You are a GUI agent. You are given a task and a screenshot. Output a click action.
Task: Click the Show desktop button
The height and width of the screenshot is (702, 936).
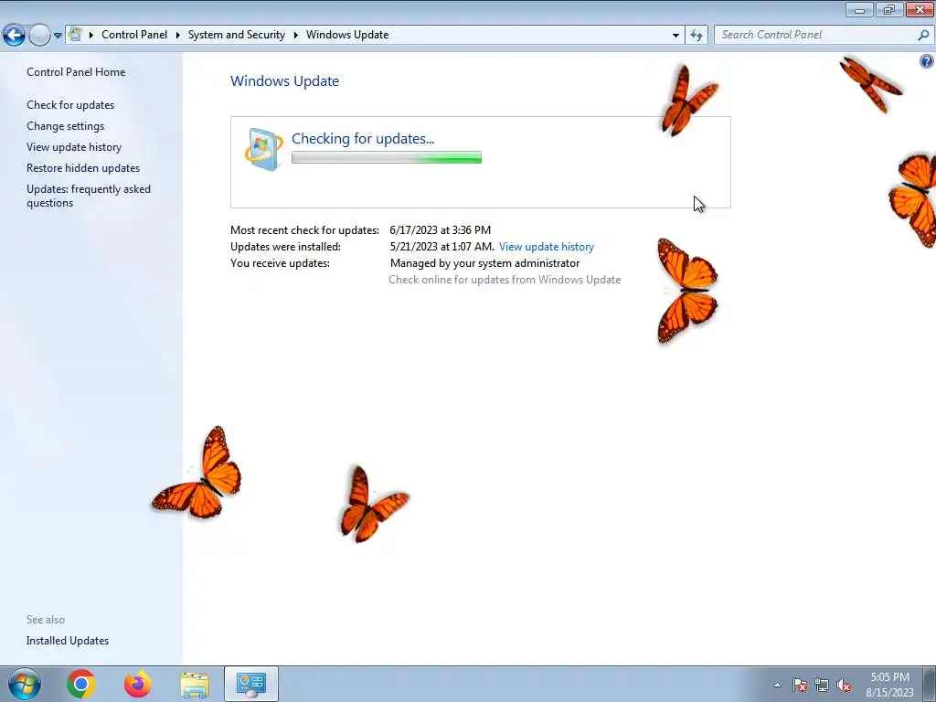click(930, 684)
